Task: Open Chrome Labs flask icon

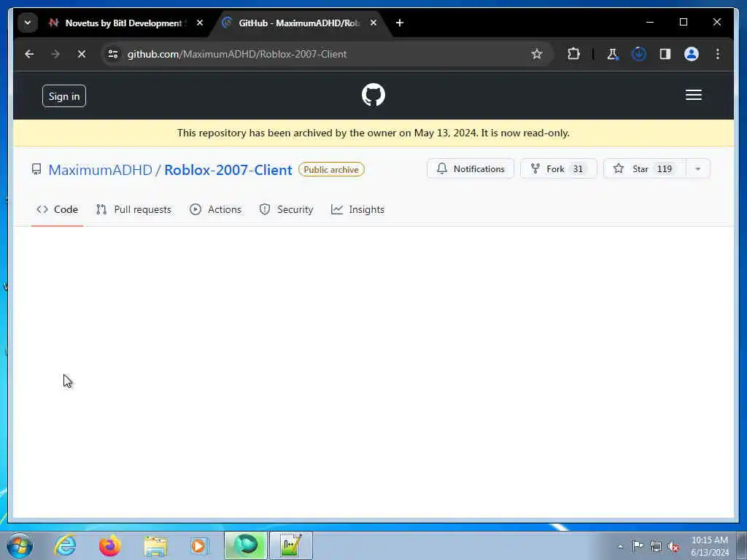Action: [613, 54]
